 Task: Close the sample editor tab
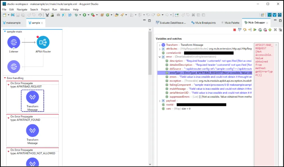click(42, 23)
